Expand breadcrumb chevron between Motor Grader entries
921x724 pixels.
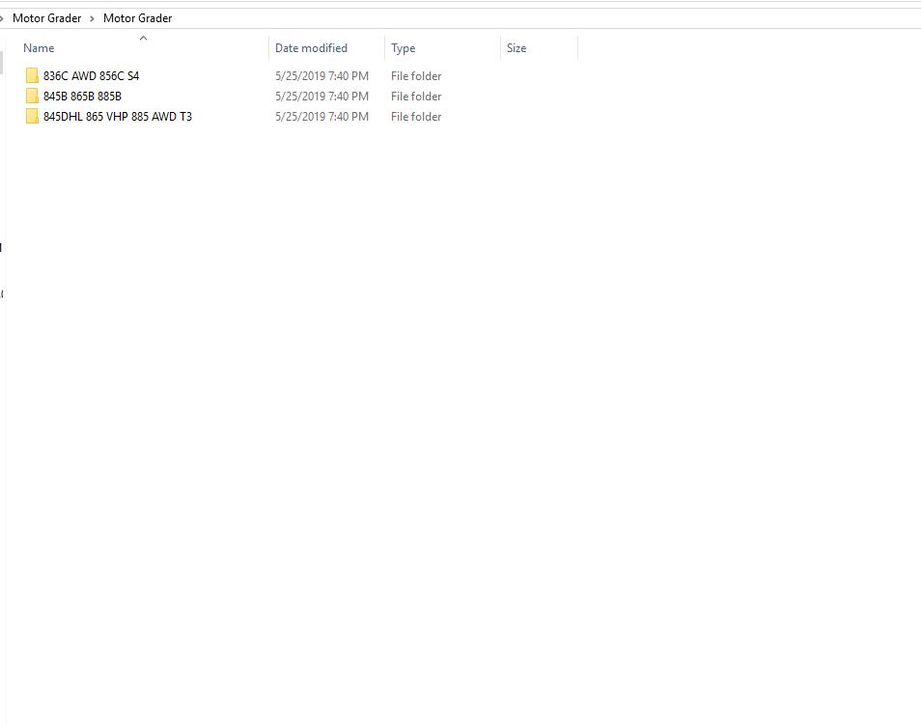tap(93, 18)
